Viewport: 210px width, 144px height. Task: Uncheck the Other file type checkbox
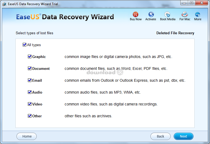(x=29, y=116)
